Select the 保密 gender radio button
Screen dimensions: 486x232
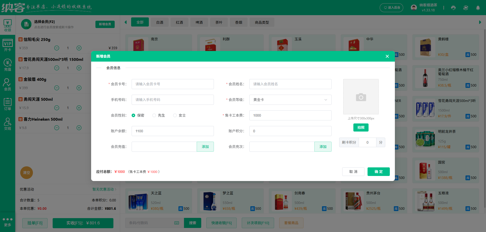(x=133, y=115)
